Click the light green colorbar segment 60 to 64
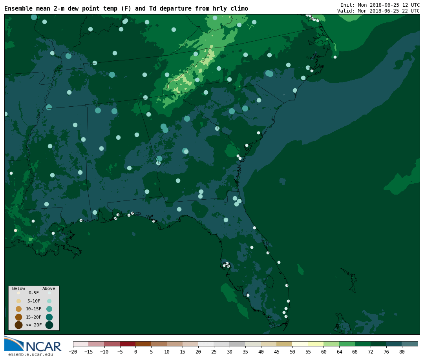This screenshot has height=359, width=424. click(332, 344)
